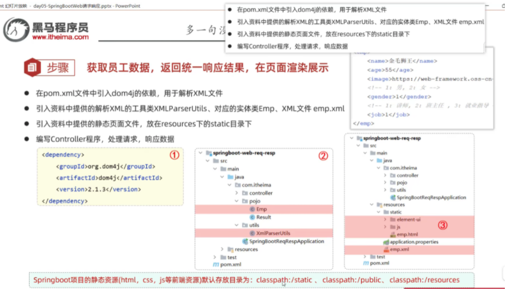509x300 pixels.
Task: Click the pojo label in right tree
Action: point(402,183)
